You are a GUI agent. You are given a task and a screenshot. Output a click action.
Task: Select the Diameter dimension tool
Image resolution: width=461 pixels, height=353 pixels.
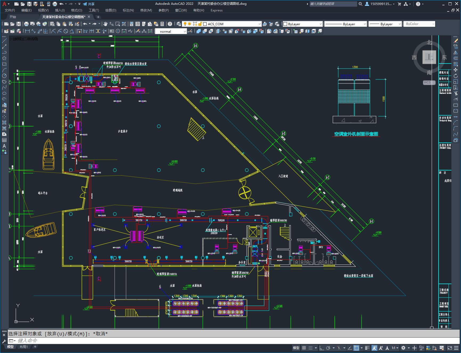coord(66,31)
